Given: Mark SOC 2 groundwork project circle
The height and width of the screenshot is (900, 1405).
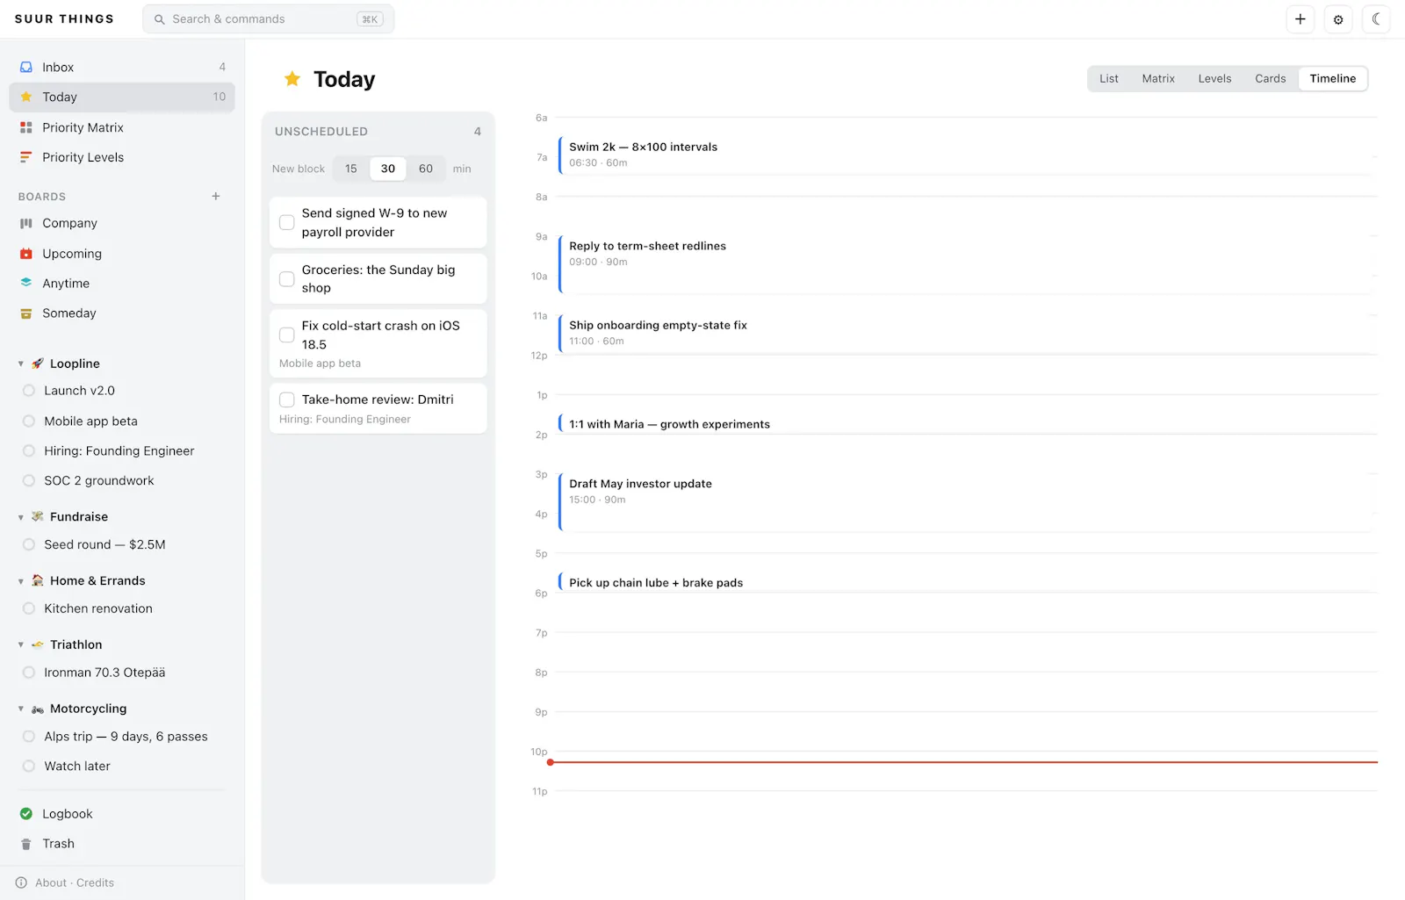Looking at the screenshot, I should [29, 480].
